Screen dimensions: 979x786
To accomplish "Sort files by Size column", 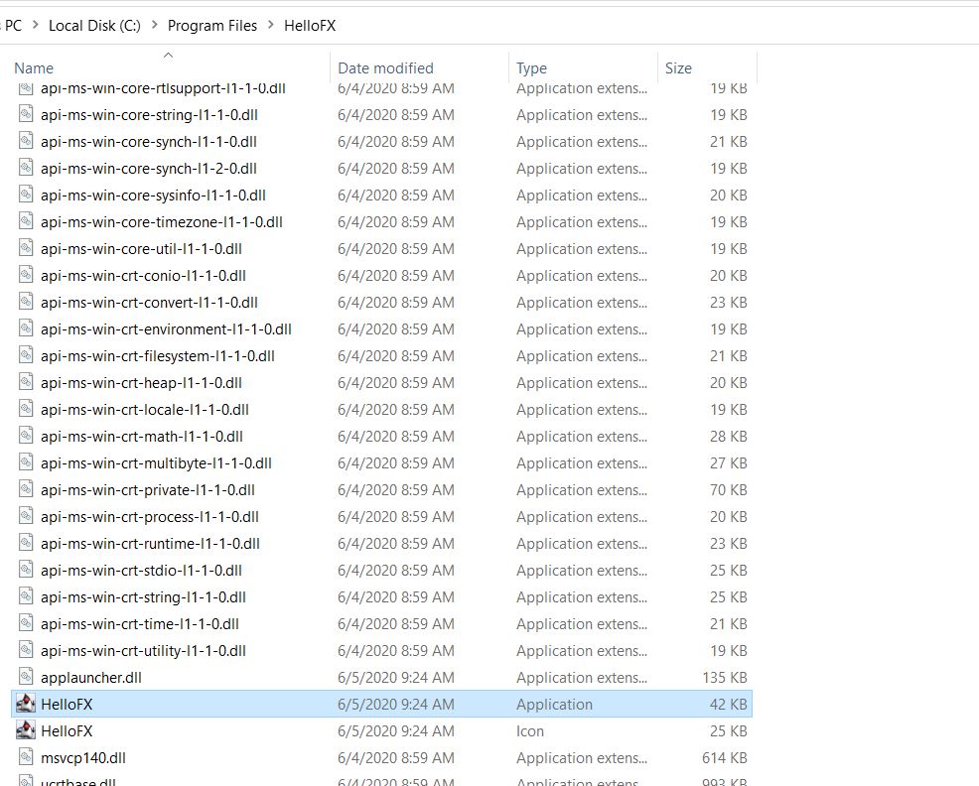I will coord(678,68).
